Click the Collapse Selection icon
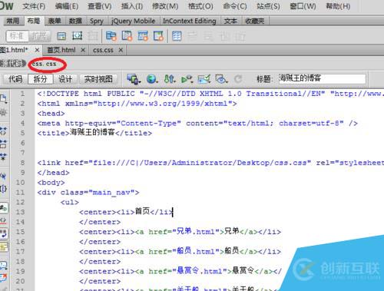Viewport: 384px width, 291px height. [3, 144]
